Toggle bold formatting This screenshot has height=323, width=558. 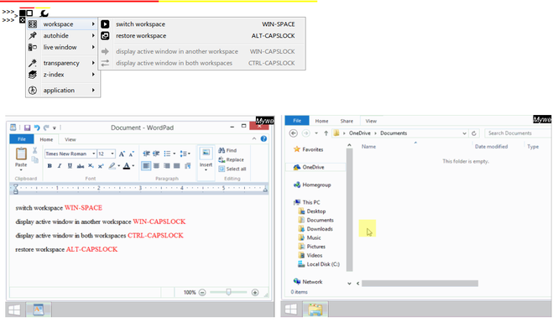pos(50,166)
